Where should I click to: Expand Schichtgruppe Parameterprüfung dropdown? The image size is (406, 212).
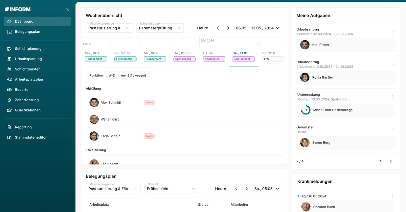pos(160,28)
